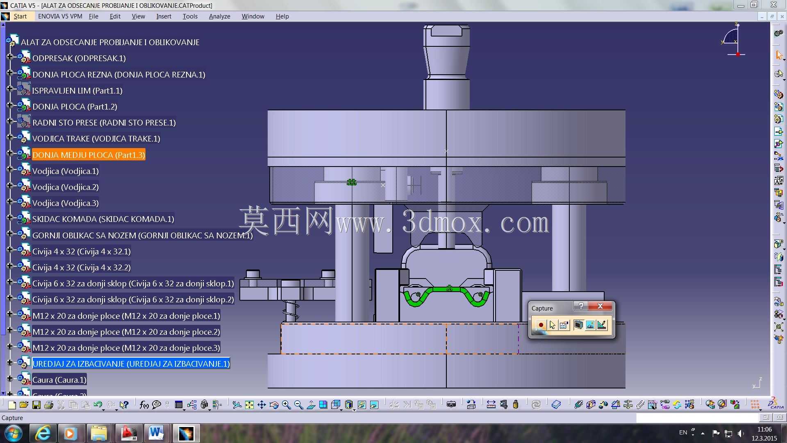Open the Tools menu
The width and height of the screenshot is (787, 443).
click(190, 16)
